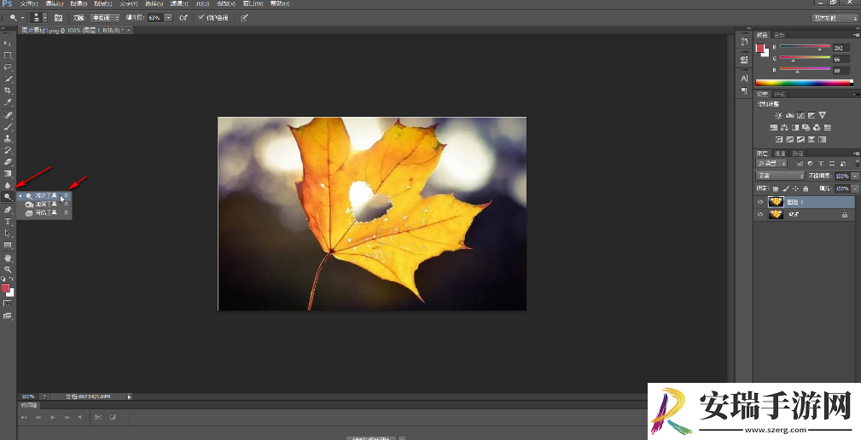861x440 pixels.
Task: Change the screen mode icon
Action: click(7, 316)
